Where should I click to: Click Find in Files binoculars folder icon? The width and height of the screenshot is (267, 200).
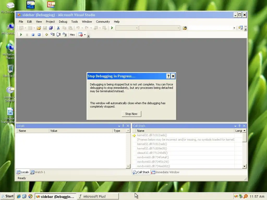pyautogui.click(x=185, y=28)
